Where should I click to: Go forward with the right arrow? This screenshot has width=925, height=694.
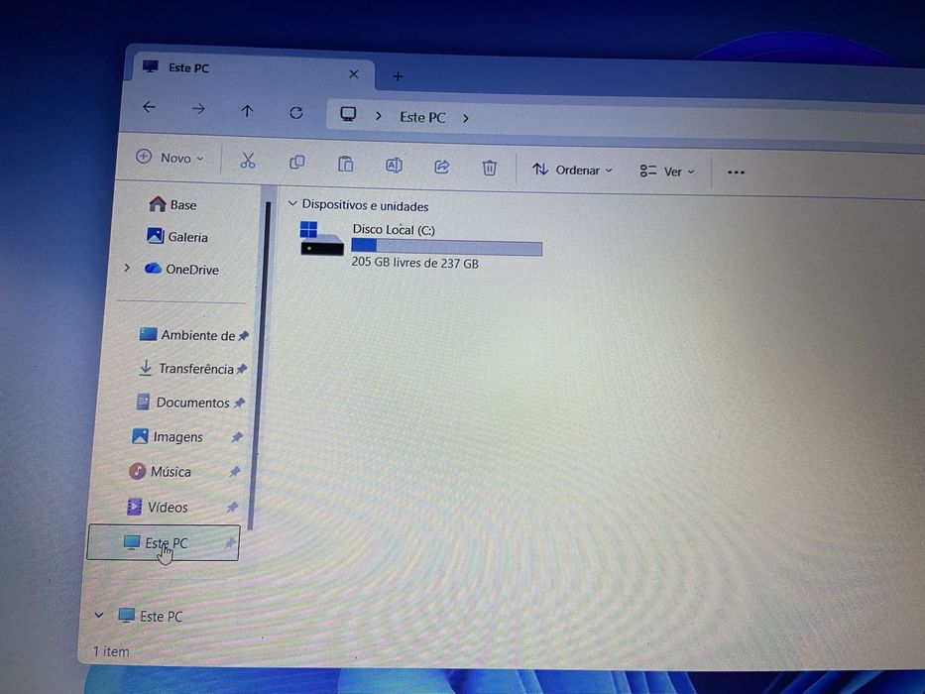click(198, 109)
